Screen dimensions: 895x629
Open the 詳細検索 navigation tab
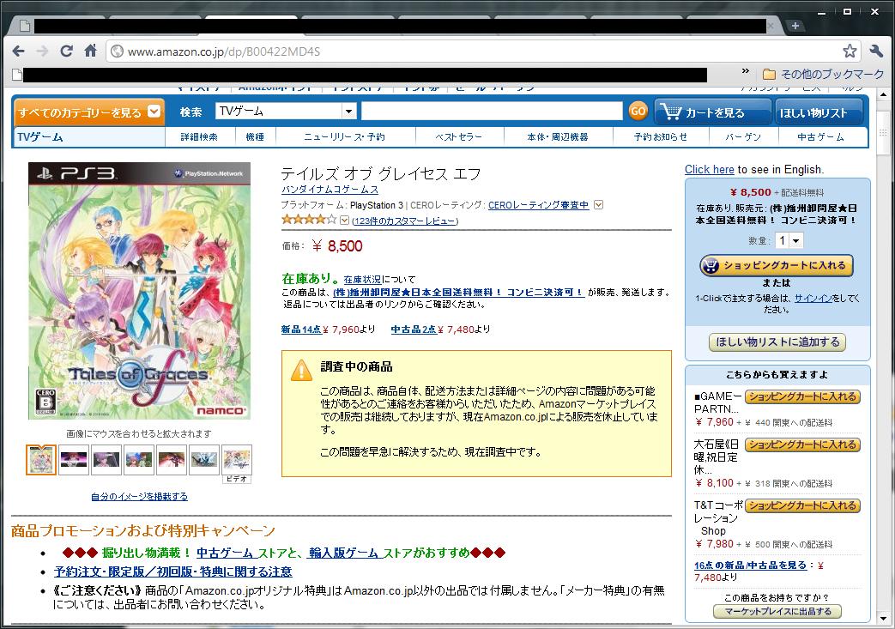pyautogui.click(x=199, y=137)
